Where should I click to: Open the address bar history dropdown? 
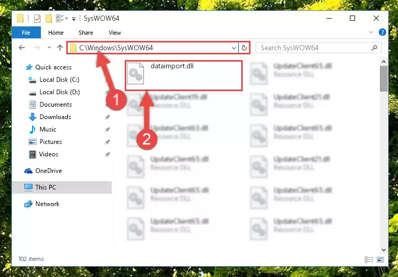(234, 48)
